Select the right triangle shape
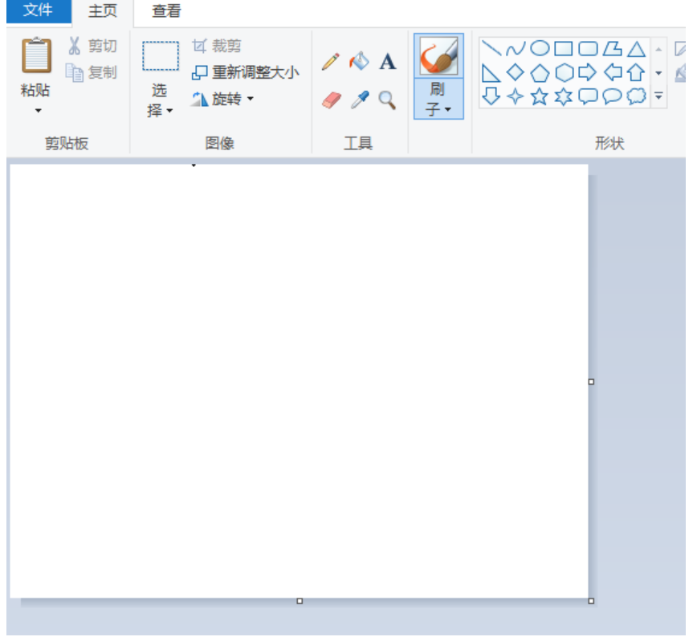 [491, 73]
